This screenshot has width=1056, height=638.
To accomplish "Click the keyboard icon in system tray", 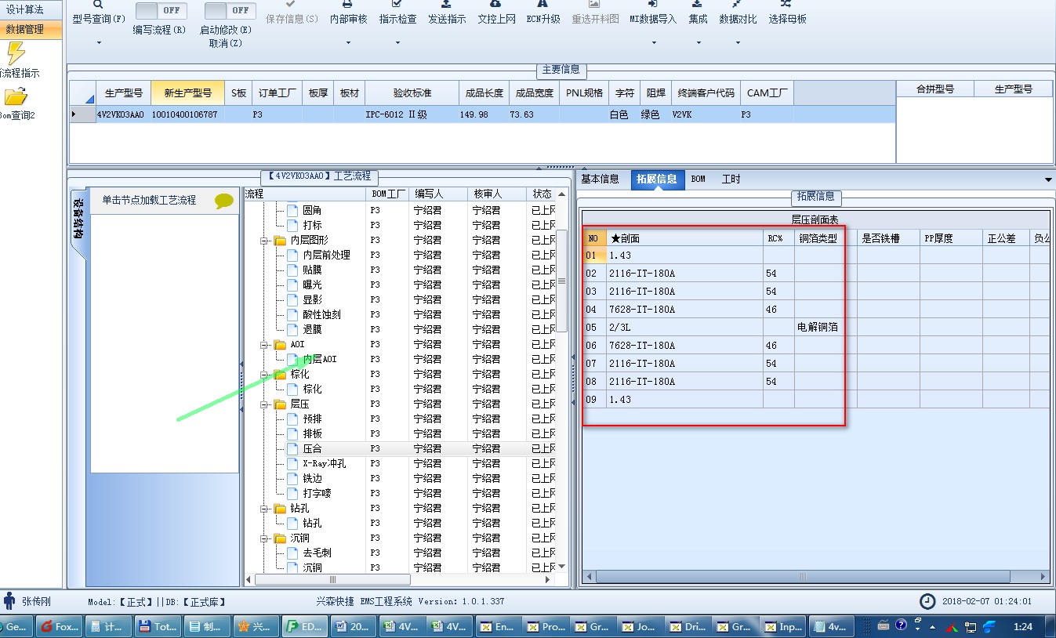I will 883,625.
